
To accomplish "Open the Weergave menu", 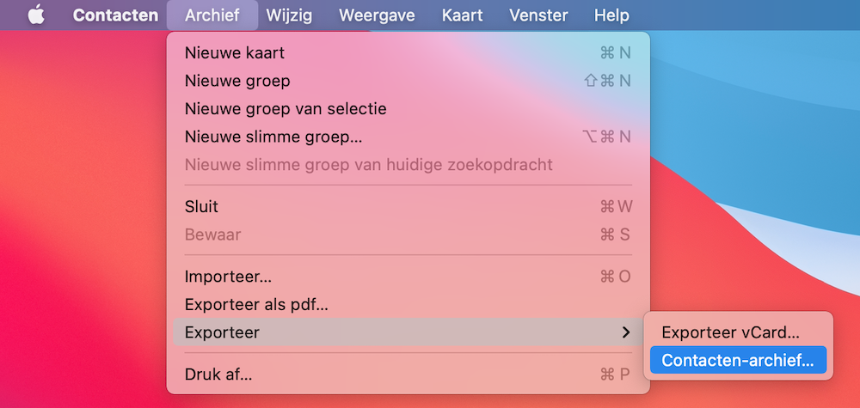I will pos(377,15).
